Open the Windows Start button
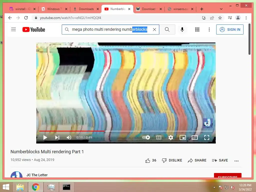The image size is (256, 192). pyautogui.click(x=6, y=187)
